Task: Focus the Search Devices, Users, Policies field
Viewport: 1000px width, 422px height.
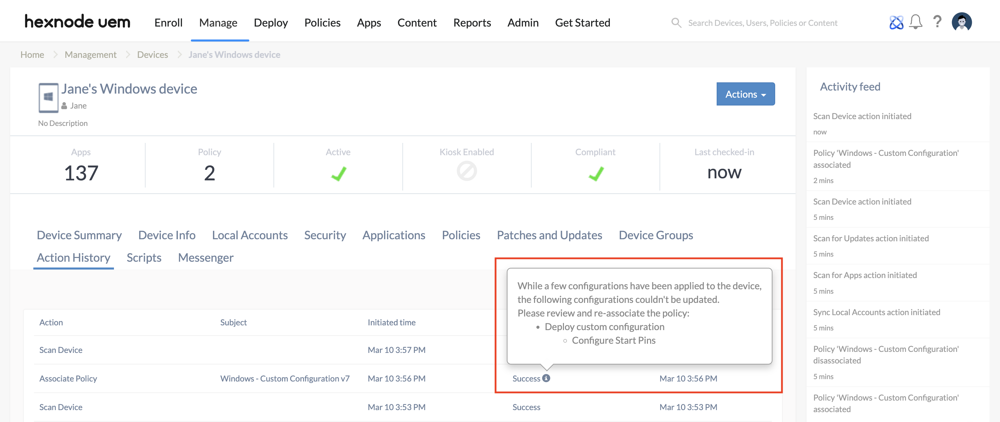Action: (763, 23)
